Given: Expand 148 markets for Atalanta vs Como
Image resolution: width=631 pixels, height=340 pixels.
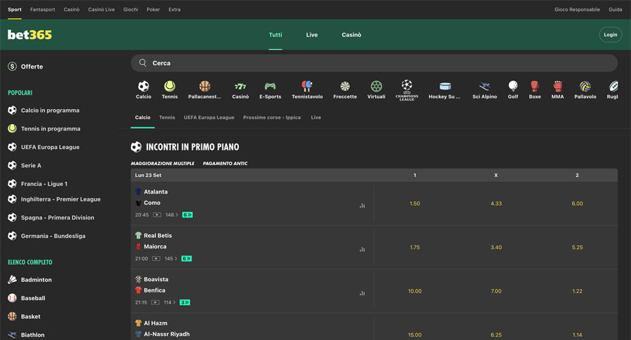Looking at the screenshot, I should click(x=172, y=215).
